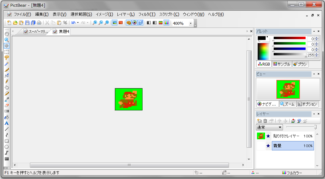Open the ビュー panel options arrow
This screenshot has width=325, height=179.
[314, 74]
